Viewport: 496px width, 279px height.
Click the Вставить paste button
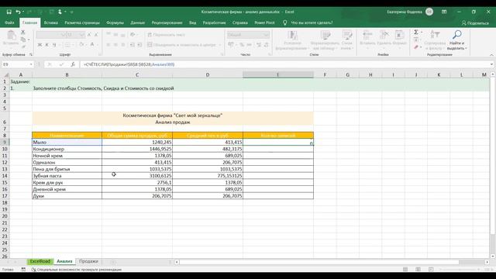point(11,38)
